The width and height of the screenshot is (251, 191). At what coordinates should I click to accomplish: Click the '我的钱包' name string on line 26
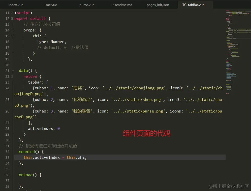point(82,111)
